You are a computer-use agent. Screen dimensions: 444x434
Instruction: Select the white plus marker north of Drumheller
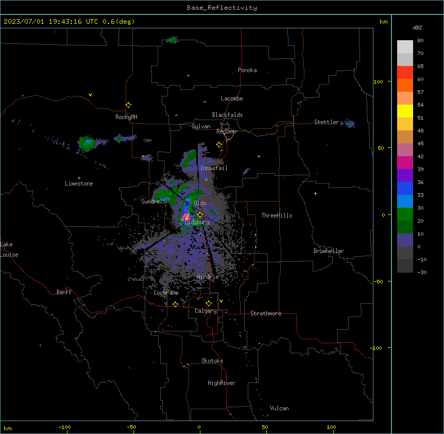(315, 193)
